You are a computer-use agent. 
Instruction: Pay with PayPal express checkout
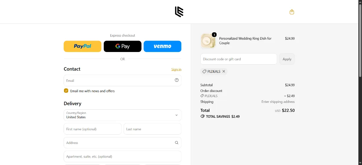(x=82, y=46)
